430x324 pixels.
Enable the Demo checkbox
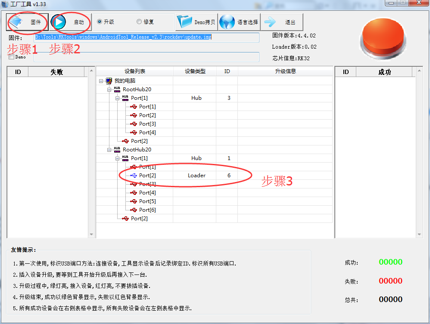[11, 56]
